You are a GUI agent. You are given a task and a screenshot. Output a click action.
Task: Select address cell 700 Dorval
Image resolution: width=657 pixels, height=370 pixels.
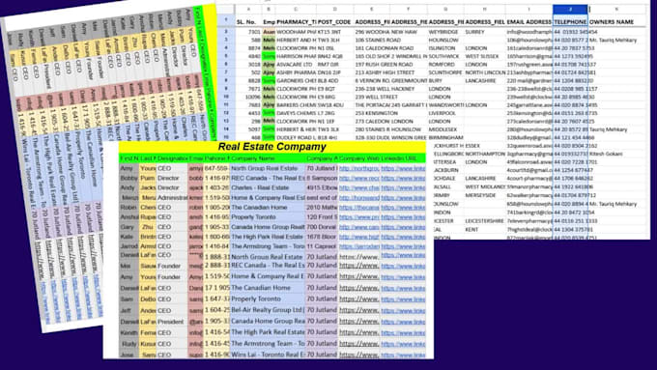pyautogui.click(x=322, y=227)
